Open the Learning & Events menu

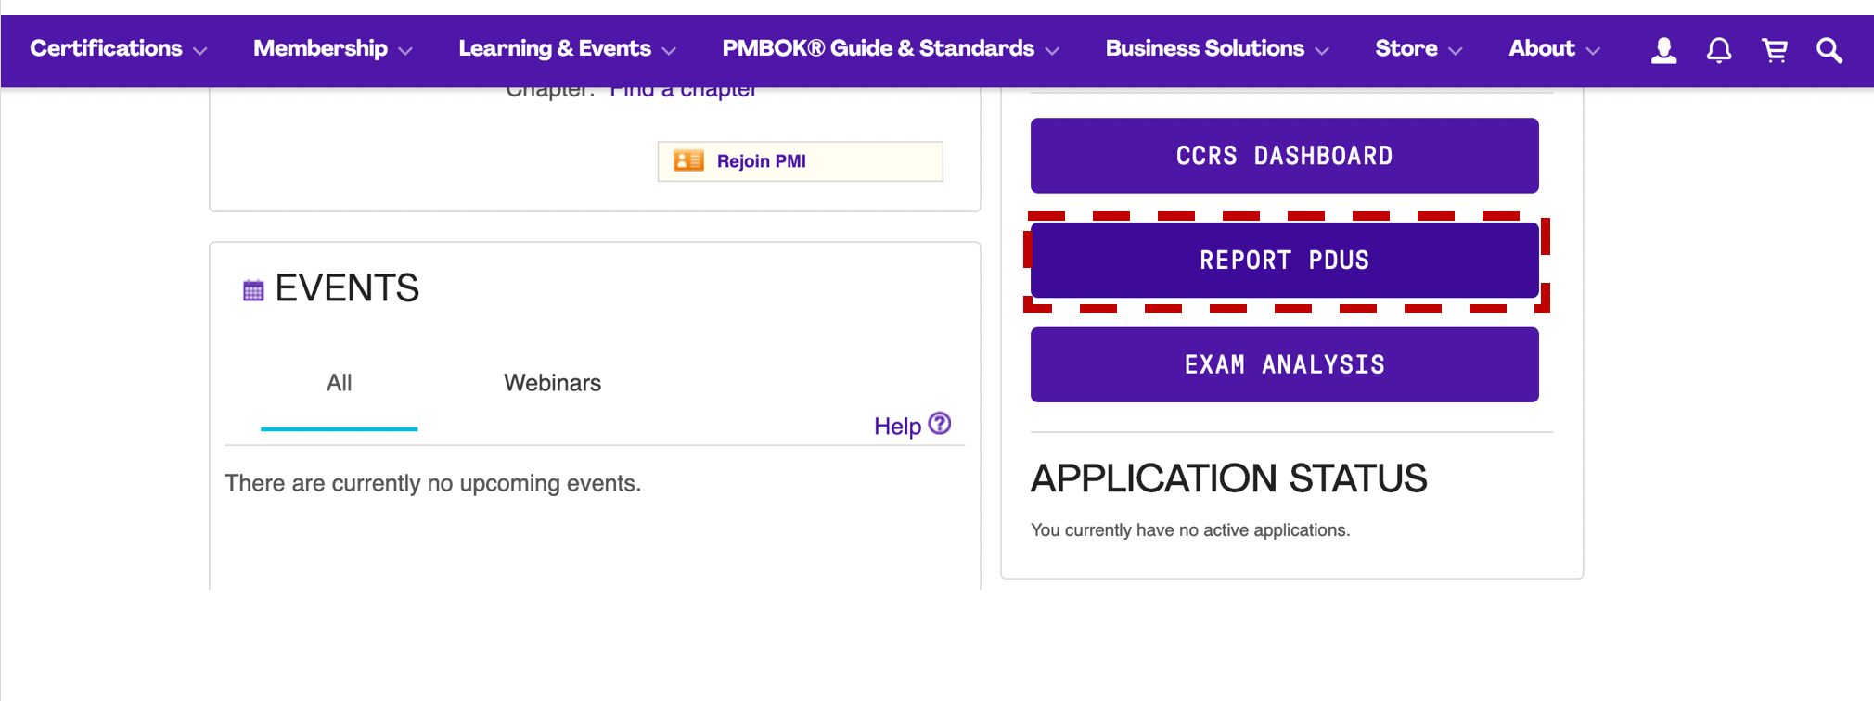click(555, 48)
